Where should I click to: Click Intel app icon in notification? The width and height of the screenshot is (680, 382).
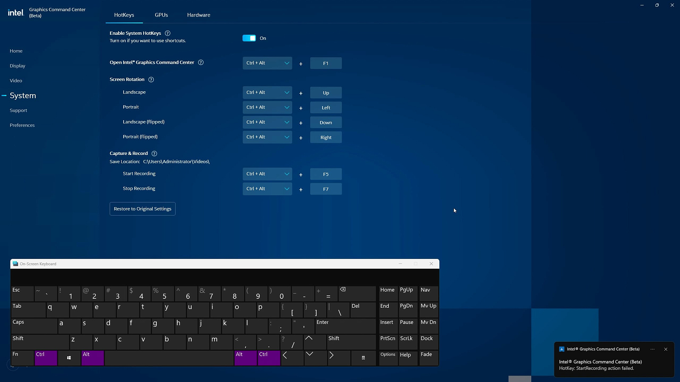(x=561, y=349)
